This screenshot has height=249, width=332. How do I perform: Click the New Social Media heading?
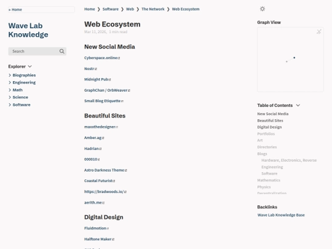click(x=109, y=47)
